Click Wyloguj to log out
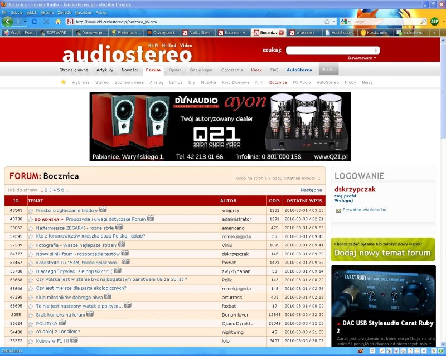Viewport: 446px width, 356px height. coord(343,200)
